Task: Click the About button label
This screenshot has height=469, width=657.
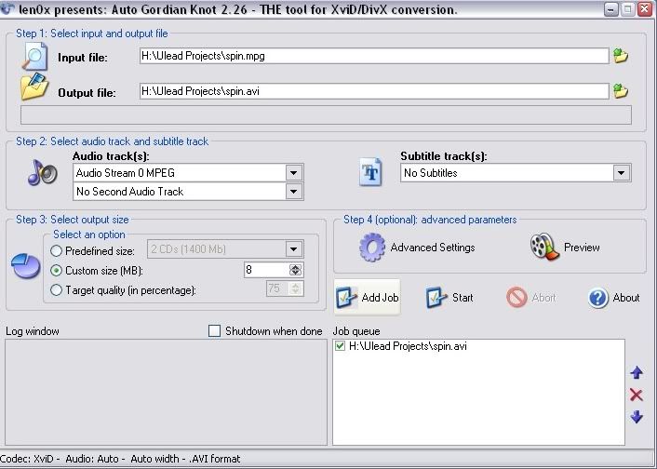Action: 626,298
